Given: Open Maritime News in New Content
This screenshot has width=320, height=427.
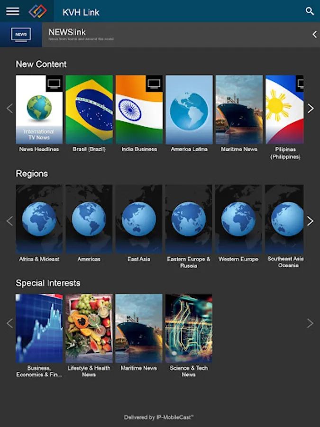Looking at the screenshot, I should tap(239, 110).
